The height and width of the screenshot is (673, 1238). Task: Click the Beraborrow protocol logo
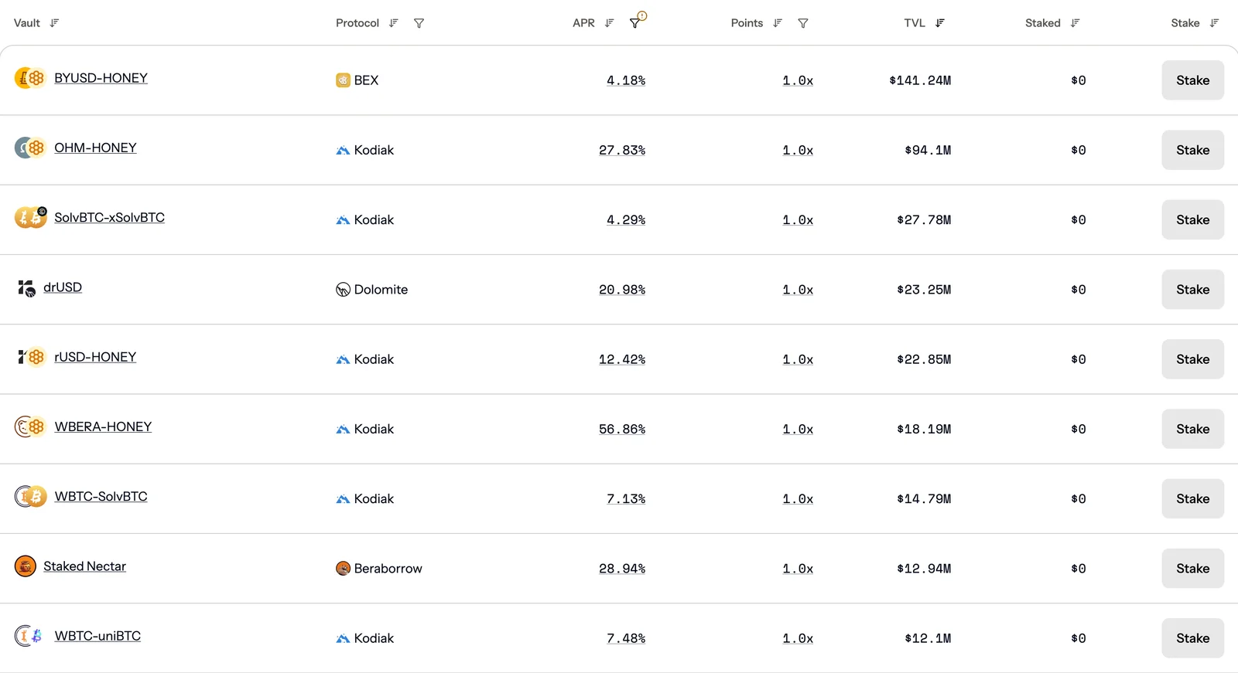click(343, 569)
